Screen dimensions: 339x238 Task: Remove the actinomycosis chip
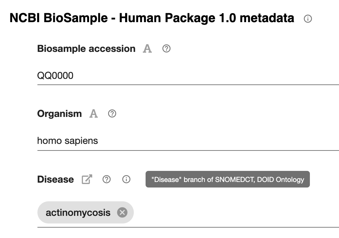pos(122,212)
